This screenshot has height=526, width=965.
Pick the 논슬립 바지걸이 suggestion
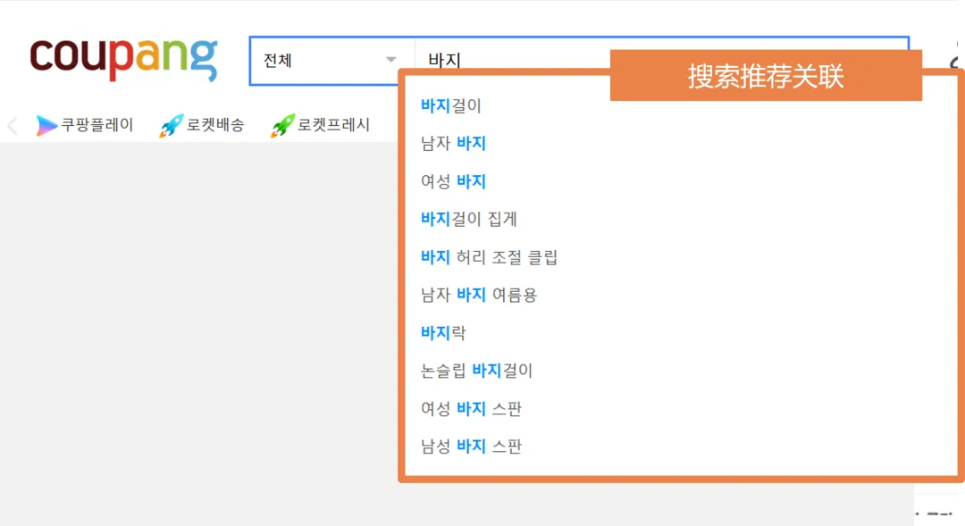[476, 371]
